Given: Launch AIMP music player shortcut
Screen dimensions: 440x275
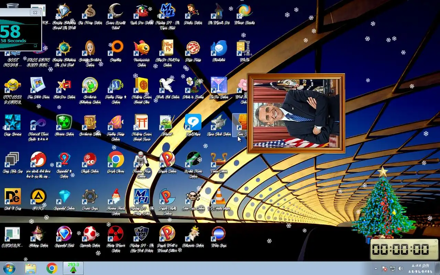Looking at the screenshot, I should [x=38, y=197].
